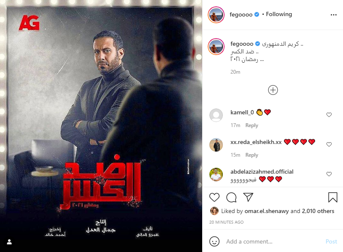Image resolution: width=343 pixels, height=252 pixels.
Task: Focus the Add a comment field
Action: click(274, 241)
